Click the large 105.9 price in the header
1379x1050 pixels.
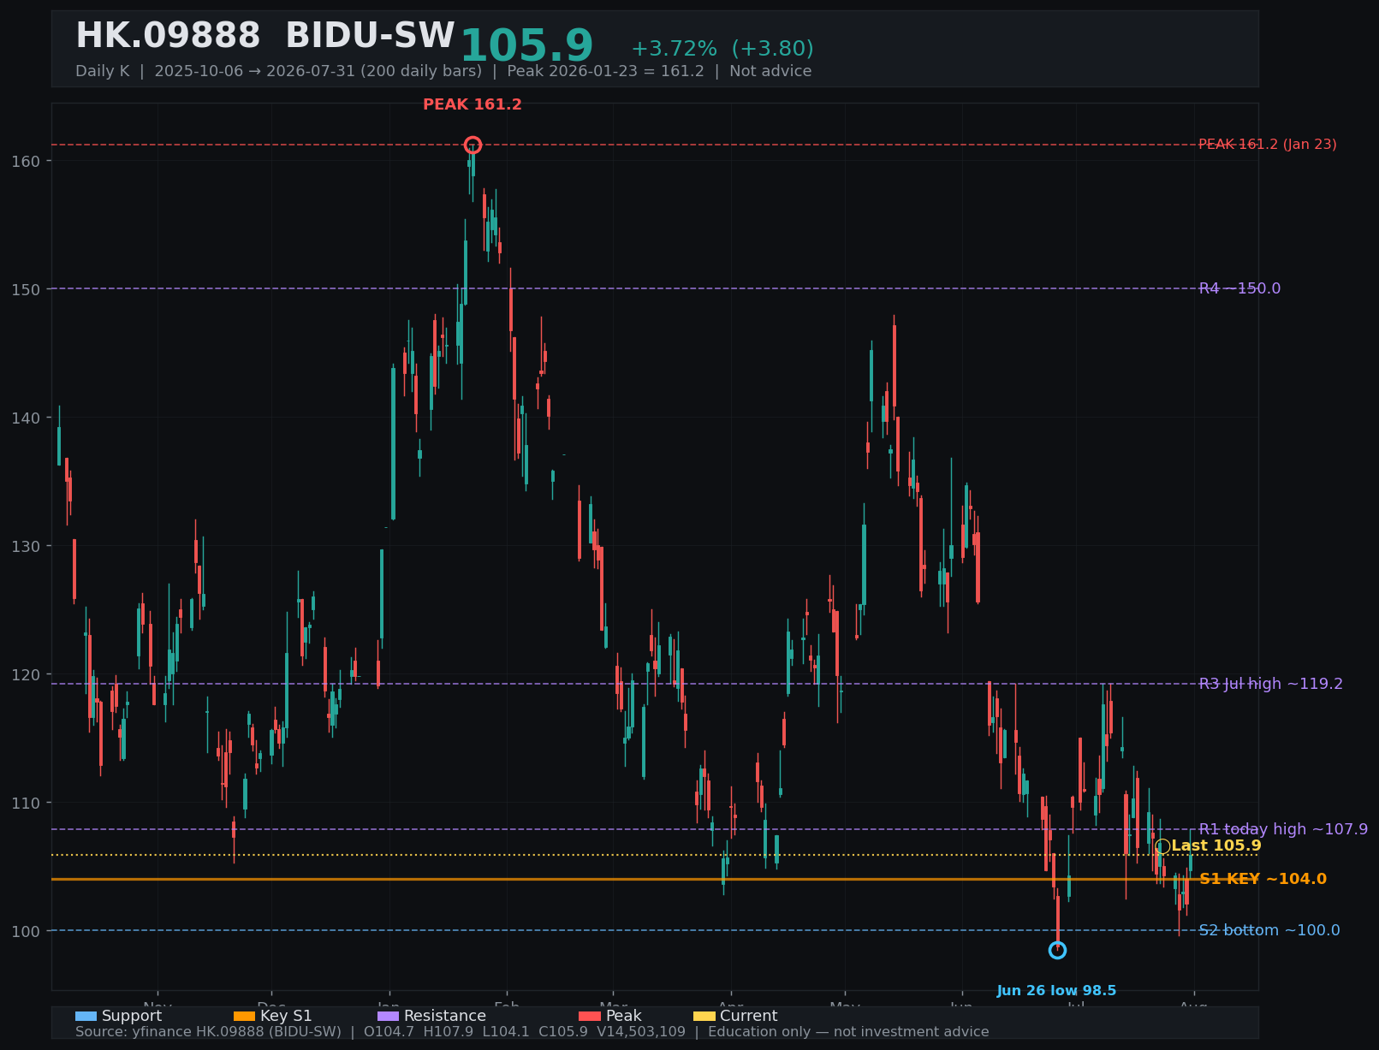click(526, 46)
